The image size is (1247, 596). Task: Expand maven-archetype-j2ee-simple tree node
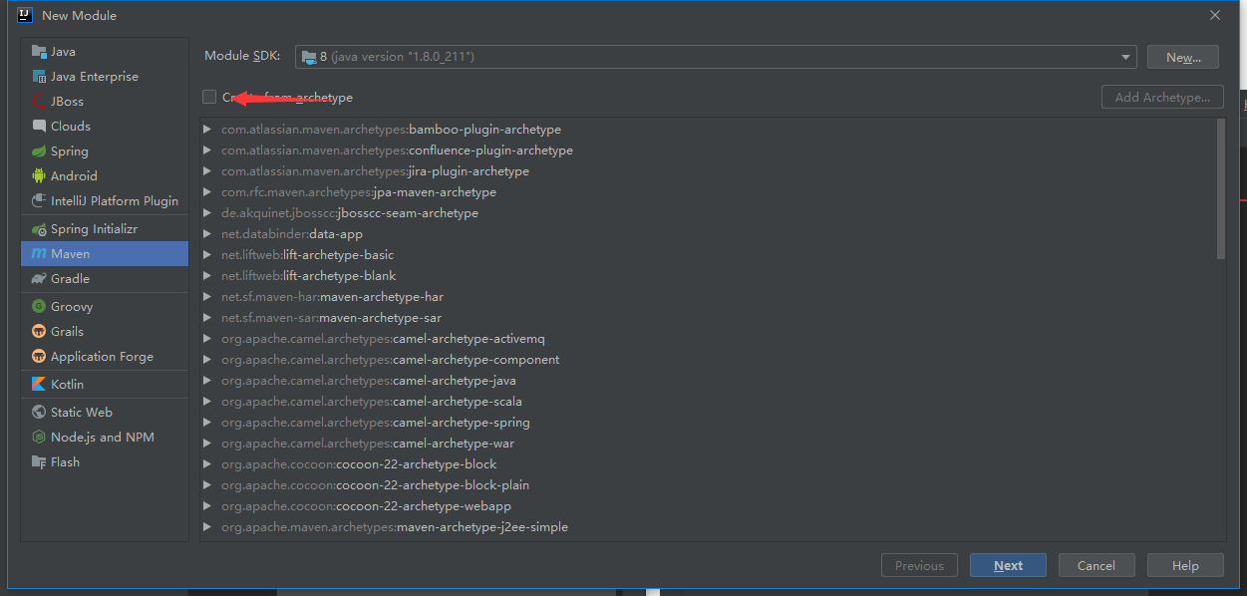(207, 527)
